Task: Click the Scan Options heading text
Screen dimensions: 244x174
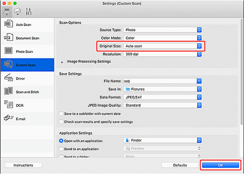Action: [70, 23]
